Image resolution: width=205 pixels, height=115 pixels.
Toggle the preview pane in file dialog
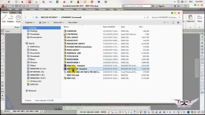[x=173, y=22]
